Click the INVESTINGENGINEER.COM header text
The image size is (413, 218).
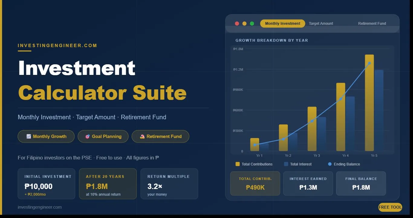(x=57, y=46)
